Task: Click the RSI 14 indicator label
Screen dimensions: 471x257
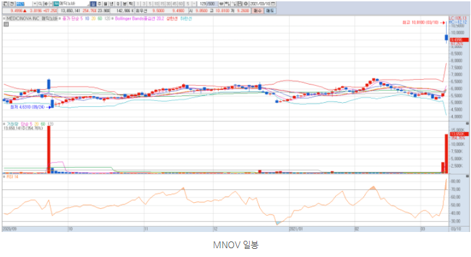Action: (x=12, y=177)
